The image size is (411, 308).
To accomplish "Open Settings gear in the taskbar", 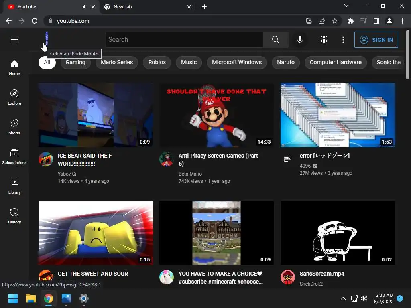I will (x=83, y=298).
